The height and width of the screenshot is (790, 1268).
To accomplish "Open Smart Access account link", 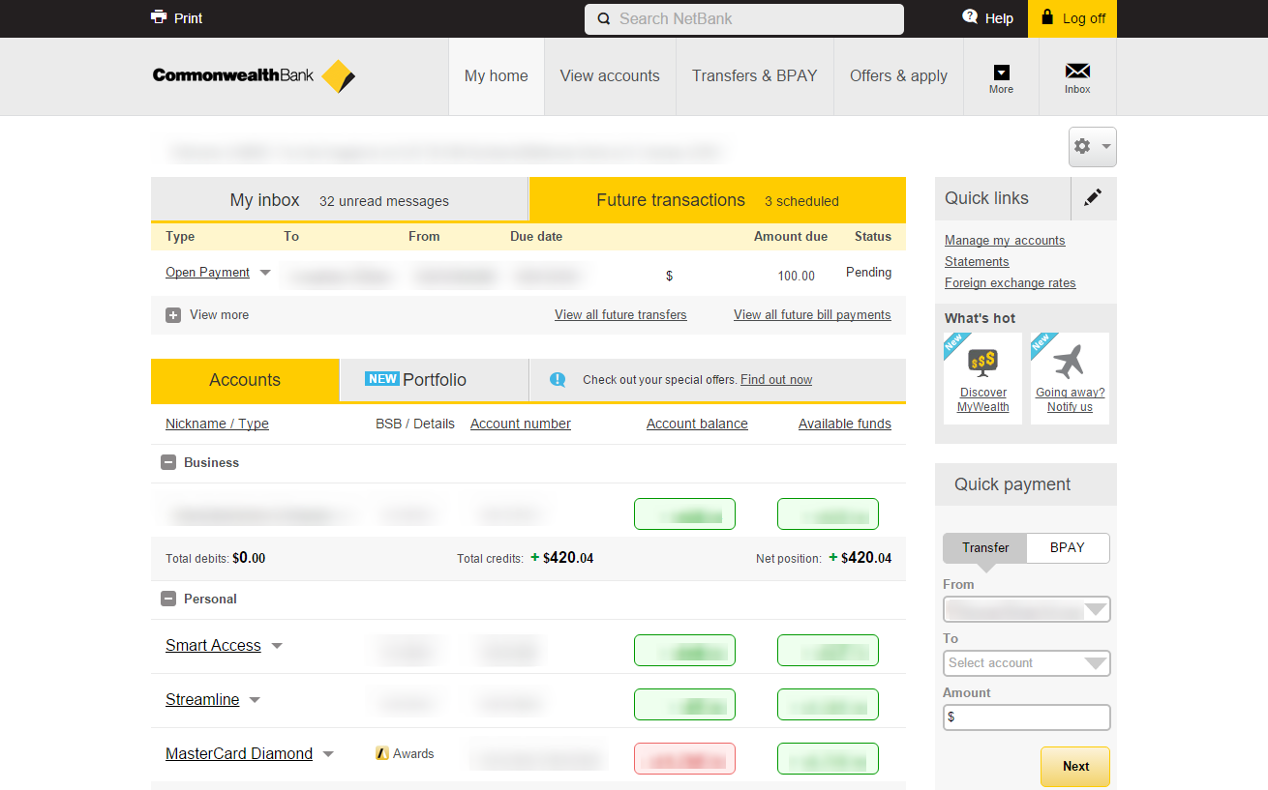I will pyautogui.click(x=213, y=646).
